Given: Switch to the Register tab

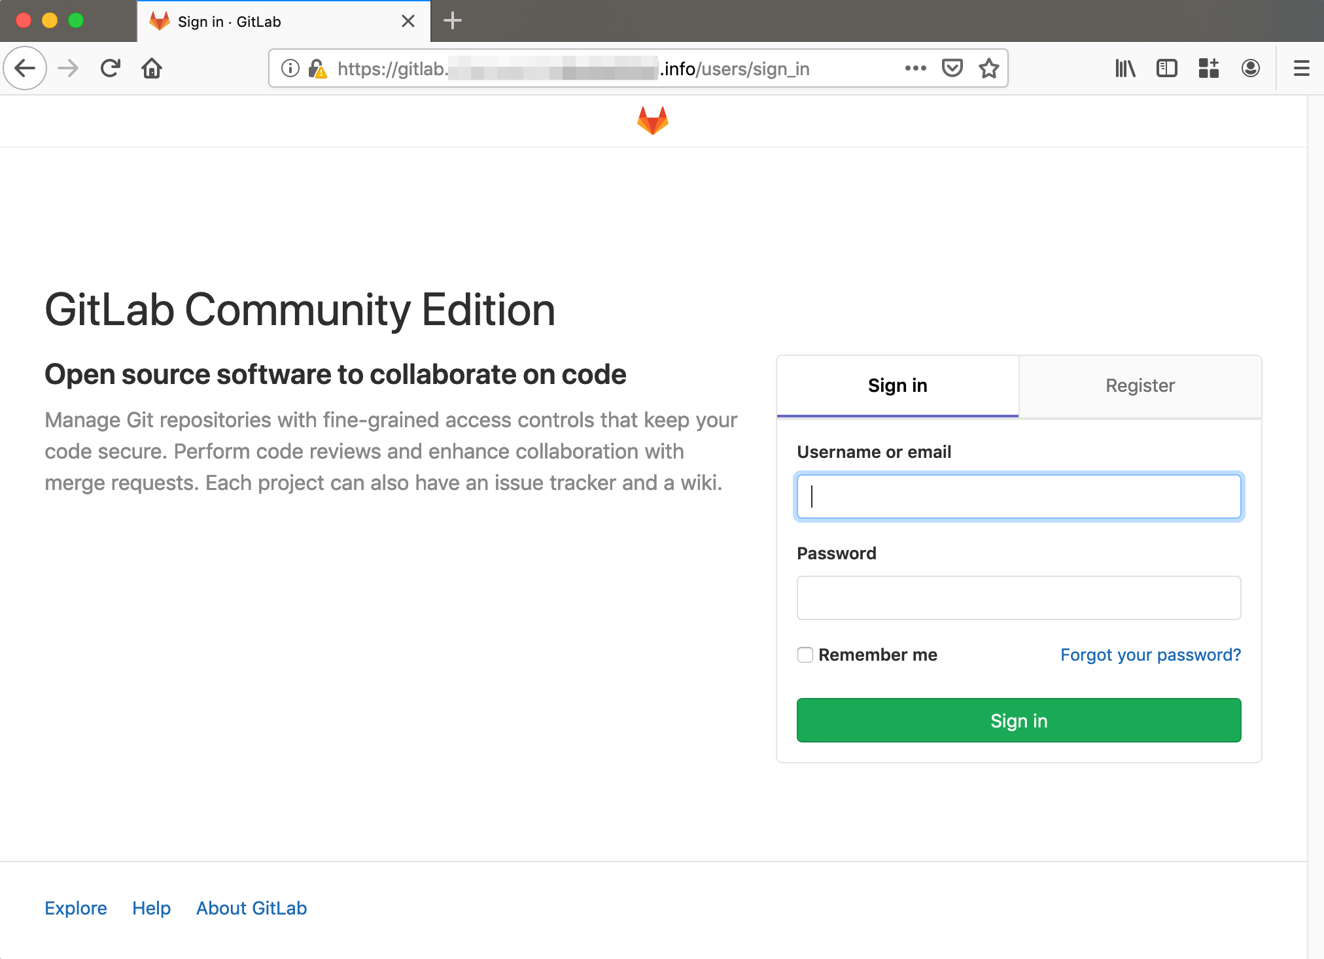Looking at the screenshot, I should [1140, 386].
